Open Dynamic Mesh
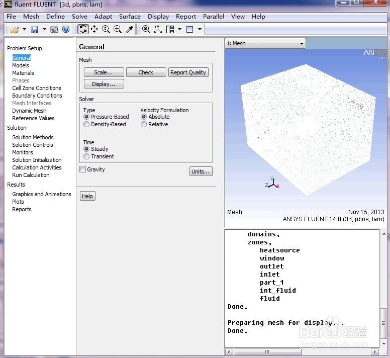 coord(29,111)
